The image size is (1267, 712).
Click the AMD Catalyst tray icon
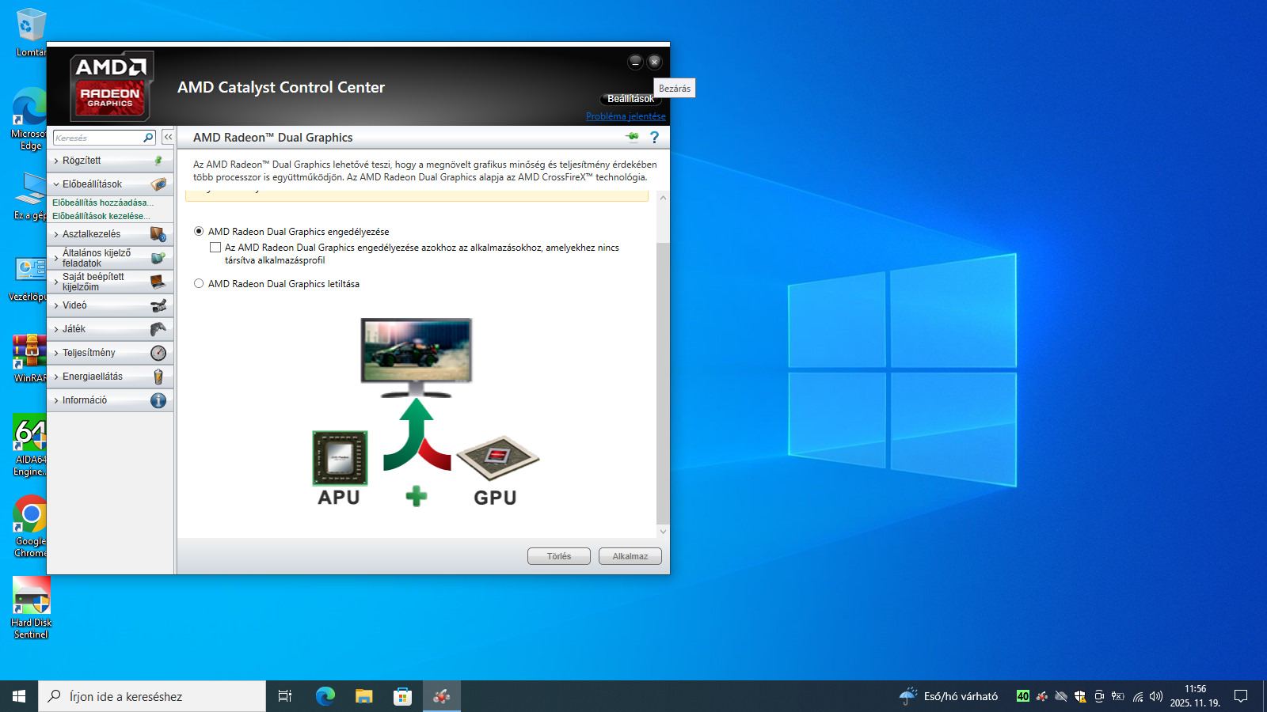(x=1042, y=696)
